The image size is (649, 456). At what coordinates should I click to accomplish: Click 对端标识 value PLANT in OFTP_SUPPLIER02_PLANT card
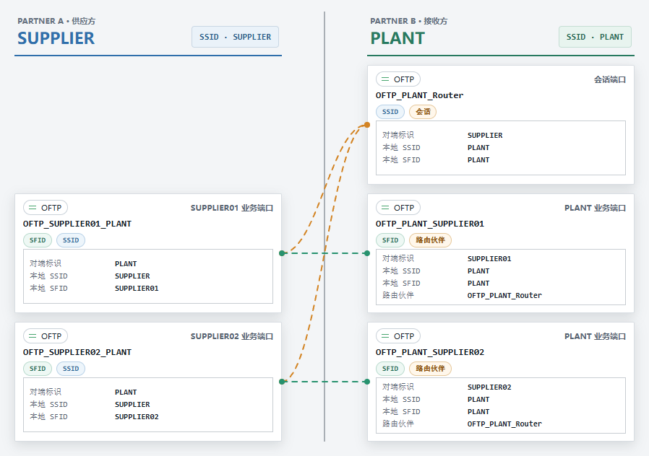point(126,393)
